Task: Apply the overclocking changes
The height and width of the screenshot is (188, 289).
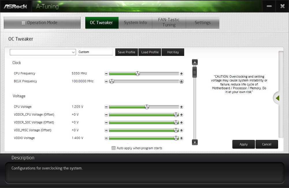Action: [243, 144]
